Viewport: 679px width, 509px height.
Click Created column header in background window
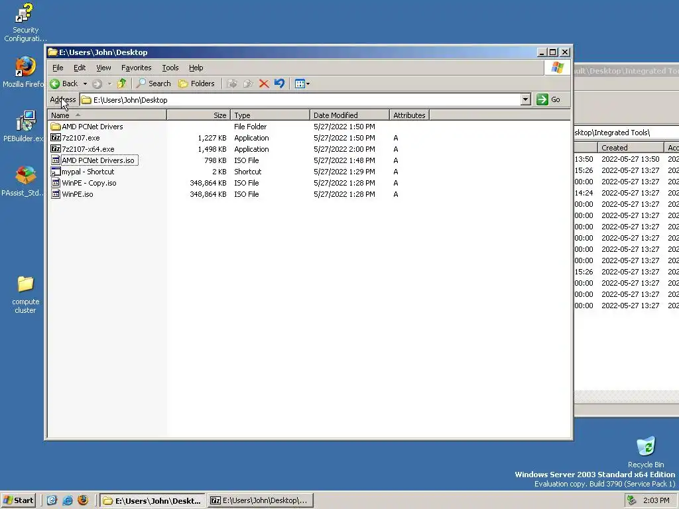(x=631, y=148)
